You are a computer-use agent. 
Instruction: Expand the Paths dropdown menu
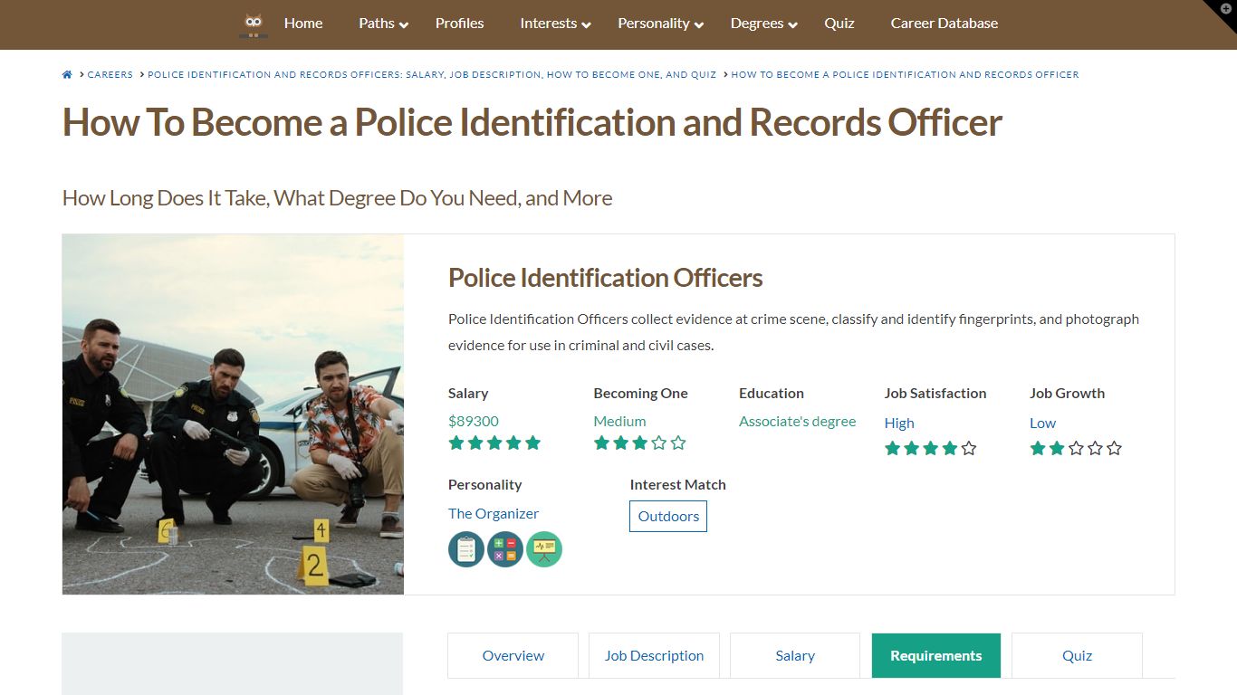(x=383, y=24)
